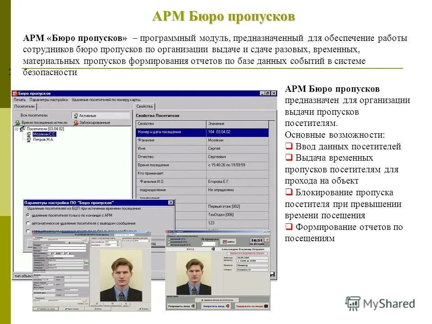The height and width of the screenshot is (324, 432).
Task: Click the icon beside Мозякин С.С.
Action: pos(29,134)
